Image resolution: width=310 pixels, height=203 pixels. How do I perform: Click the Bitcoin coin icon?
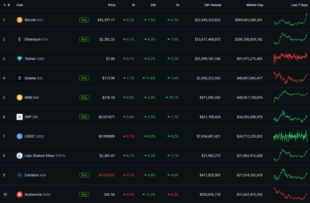19,20
